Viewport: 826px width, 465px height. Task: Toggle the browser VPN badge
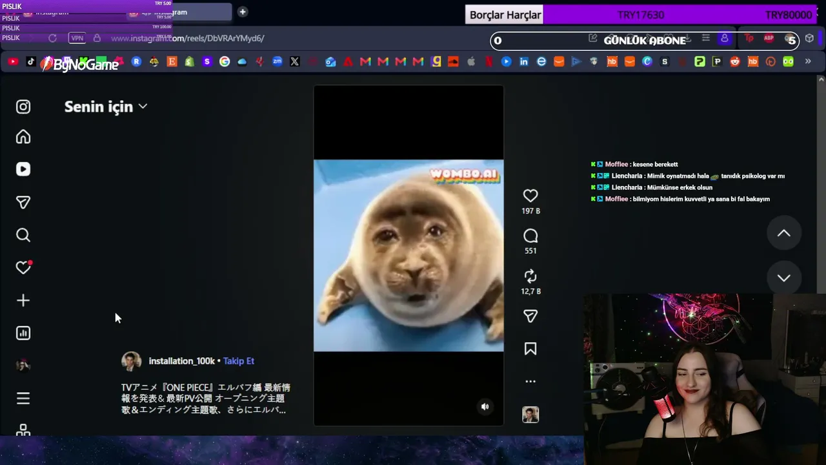(x=77, y=38)
